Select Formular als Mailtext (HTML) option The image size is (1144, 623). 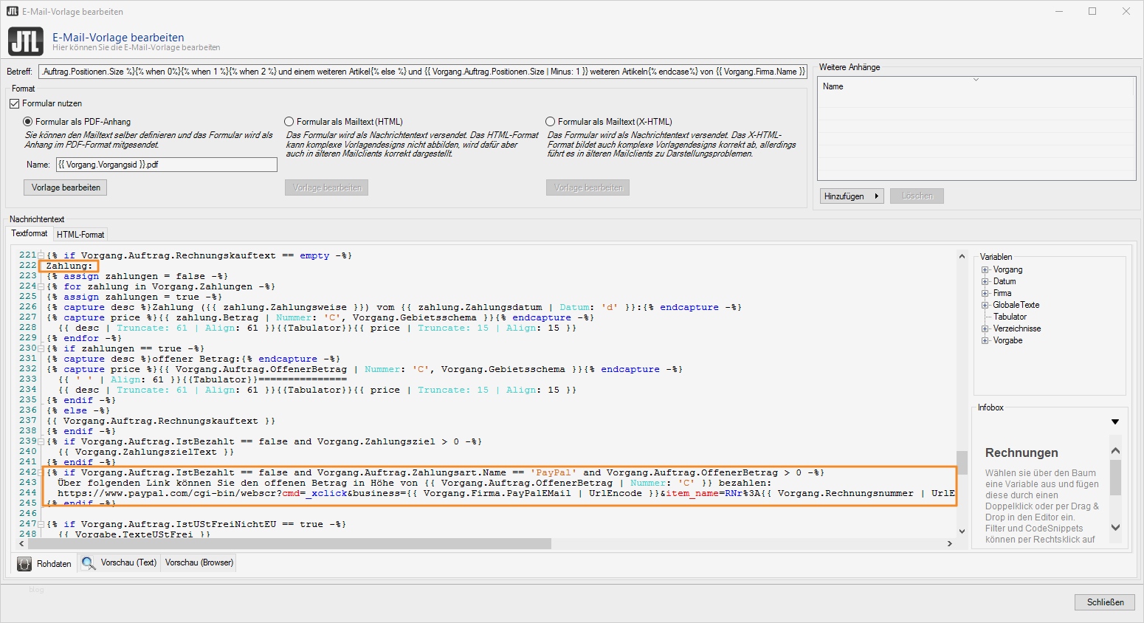click(x=289, y=122)
